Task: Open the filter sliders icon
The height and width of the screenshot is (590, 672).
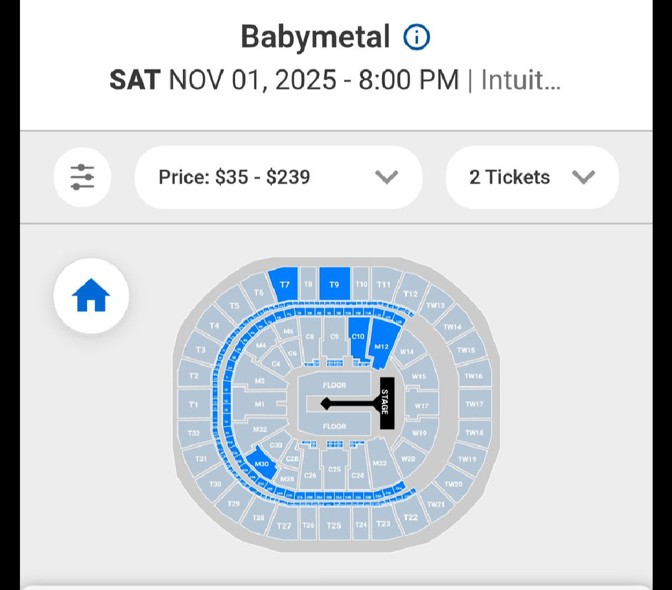Action: point(82,177)
